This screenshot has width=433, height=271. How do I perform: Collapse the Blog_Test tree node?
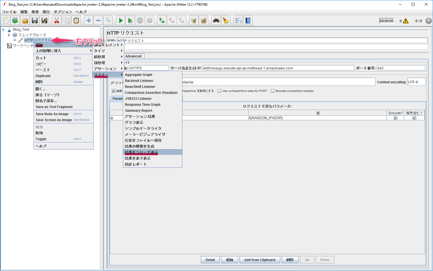coord(3,29)
